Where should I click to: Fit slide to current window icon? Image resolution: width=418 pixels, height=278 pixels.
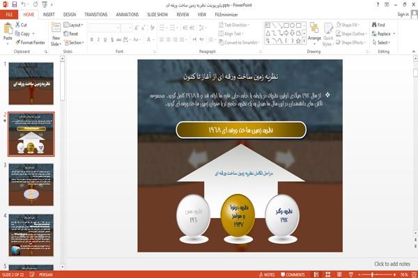click(414, 275)
